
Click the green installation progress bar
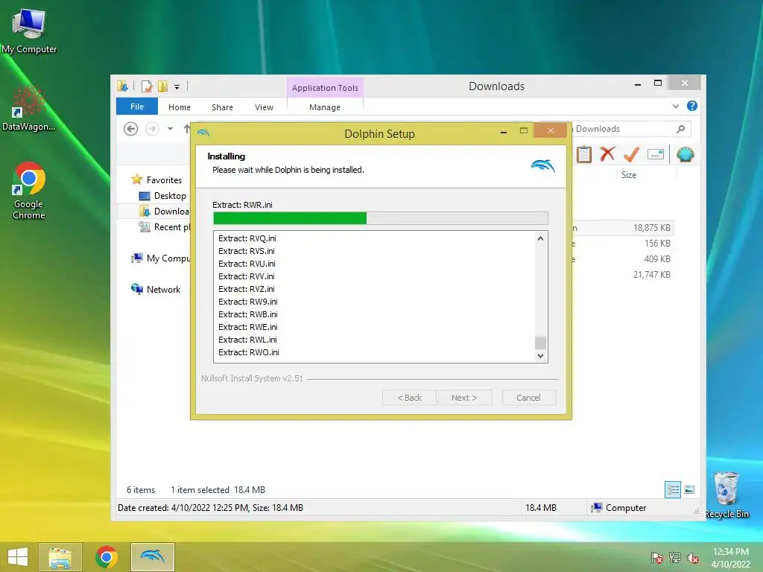[x=381, y=218]
